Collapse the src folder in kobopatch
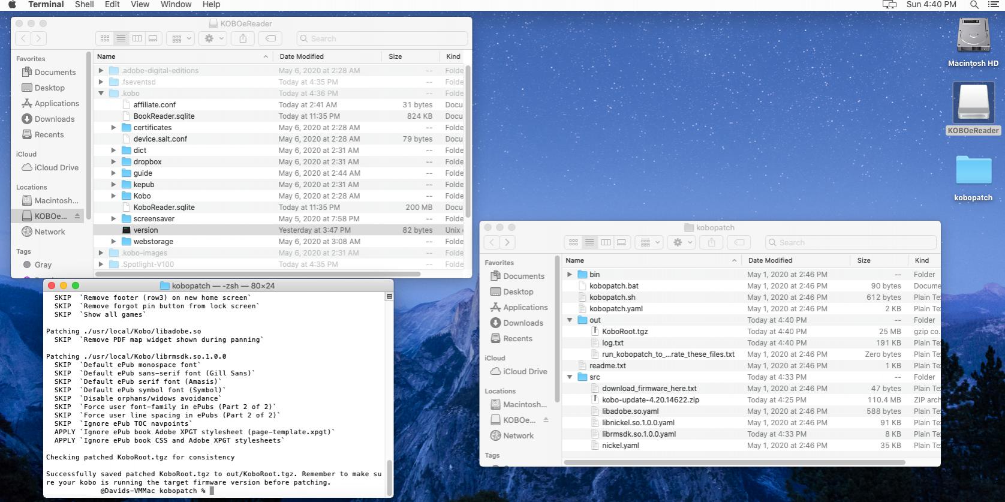This screenshot has height=502, width=1005. (570, 377)
